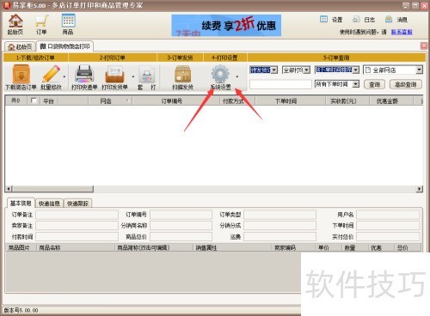Sort by the 付款方式 column header

[x=237, y=100]
